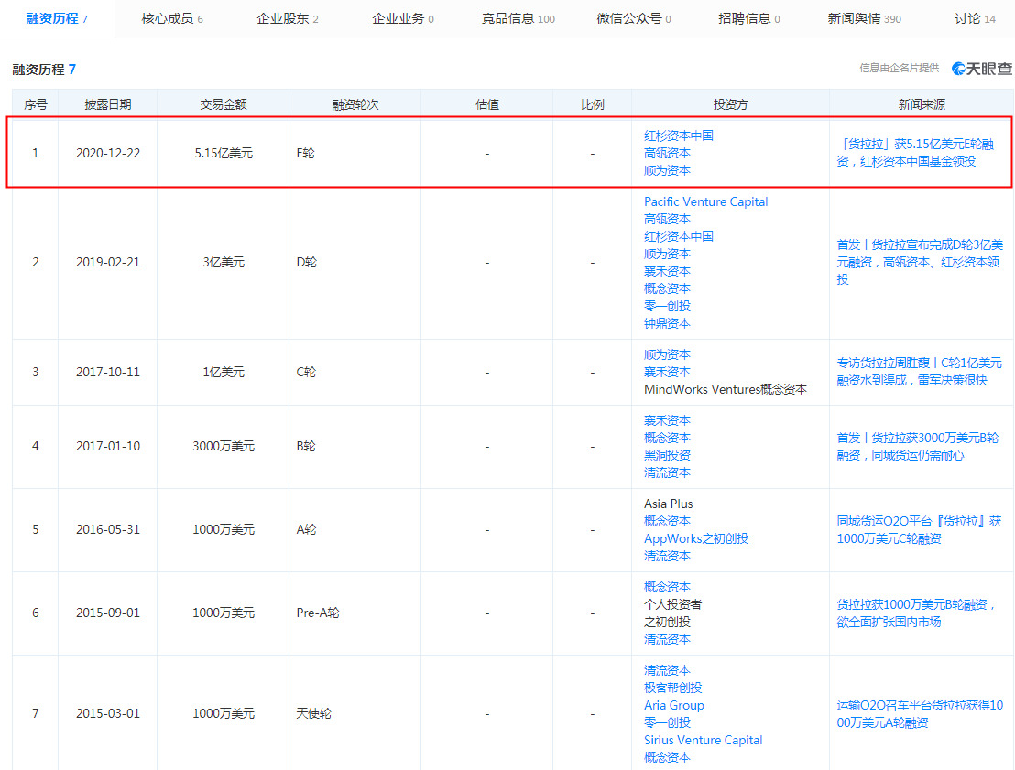Open 红杉资本中国 investor in E轮 row
Image resolution: width=1015 pixels, height=770 pixels.
pos(679,136)
